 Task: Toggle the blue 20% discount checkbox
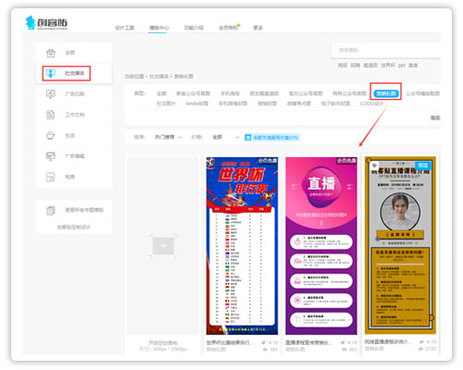tap(247, 138)
